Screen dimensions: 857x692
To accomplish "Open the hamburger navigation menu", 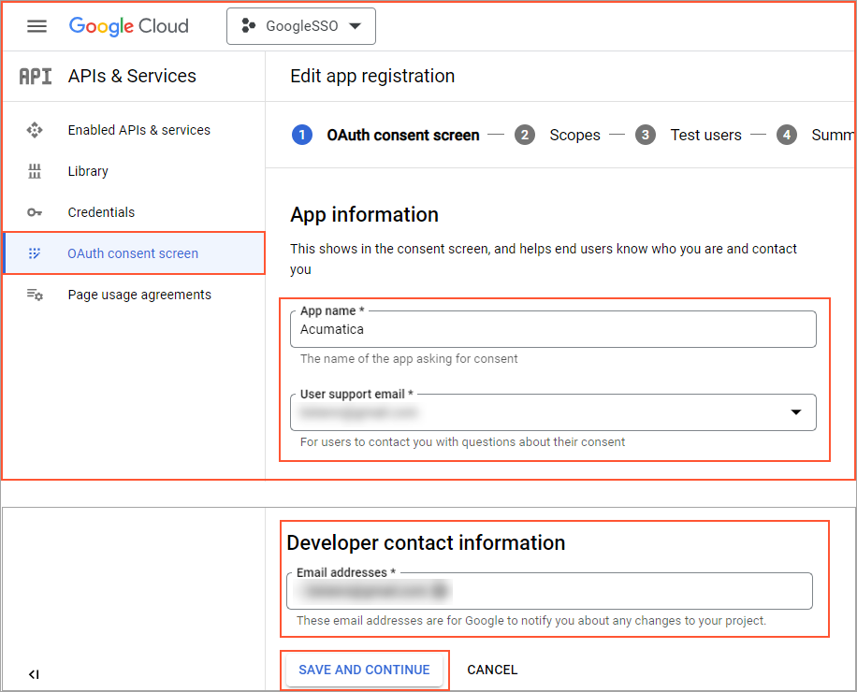I will click(x=36, y=26).
